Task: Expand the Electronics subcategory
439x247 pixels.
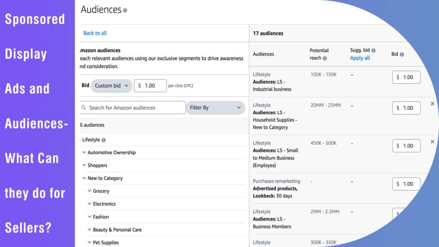Action: tap(89, 204)
